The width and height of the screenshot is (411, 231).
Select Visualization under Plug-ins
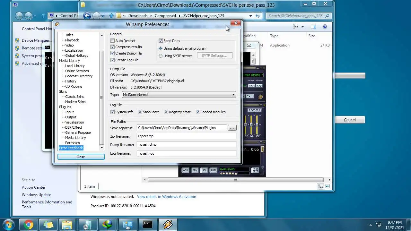(x=74, y=122)
